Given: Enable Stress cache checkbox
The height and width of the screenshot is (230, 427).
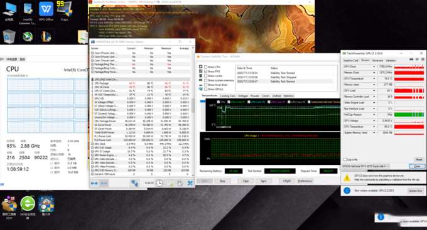Looking at the screenshot, I should [206, 76].
